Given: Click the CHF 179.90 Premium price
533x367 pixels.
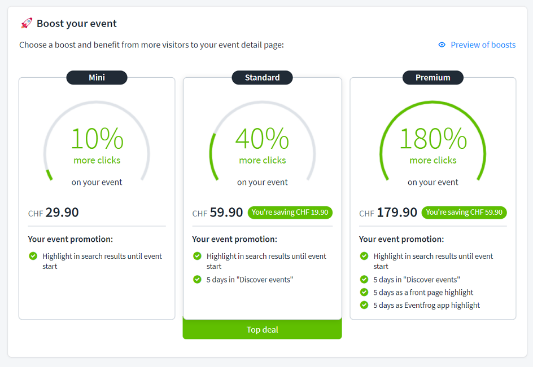Looking at the screenshot, I should (388, 213).
